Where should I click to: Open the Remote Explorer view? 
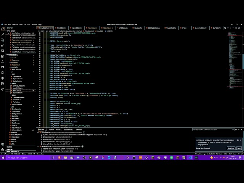3,51
